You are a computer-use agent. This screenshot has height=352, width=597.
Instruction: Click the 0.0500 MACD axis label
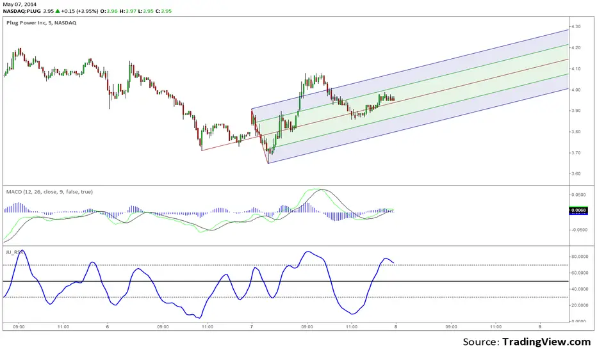(578, 195)
